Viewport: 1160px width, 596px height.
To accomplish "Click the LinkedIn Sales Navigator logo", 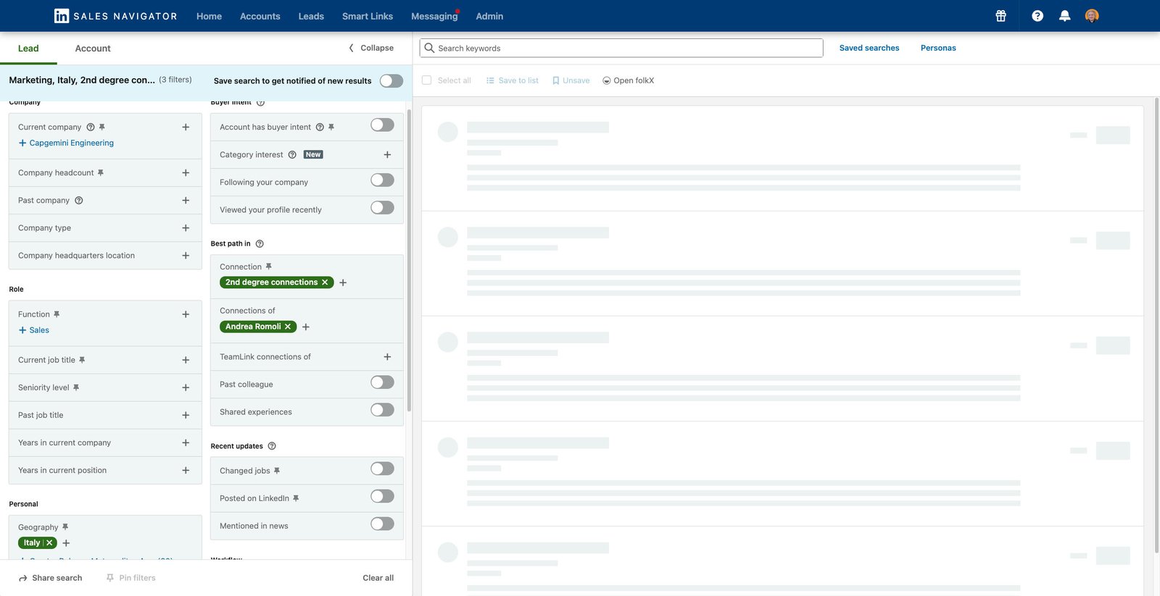I will pos(116,16).
